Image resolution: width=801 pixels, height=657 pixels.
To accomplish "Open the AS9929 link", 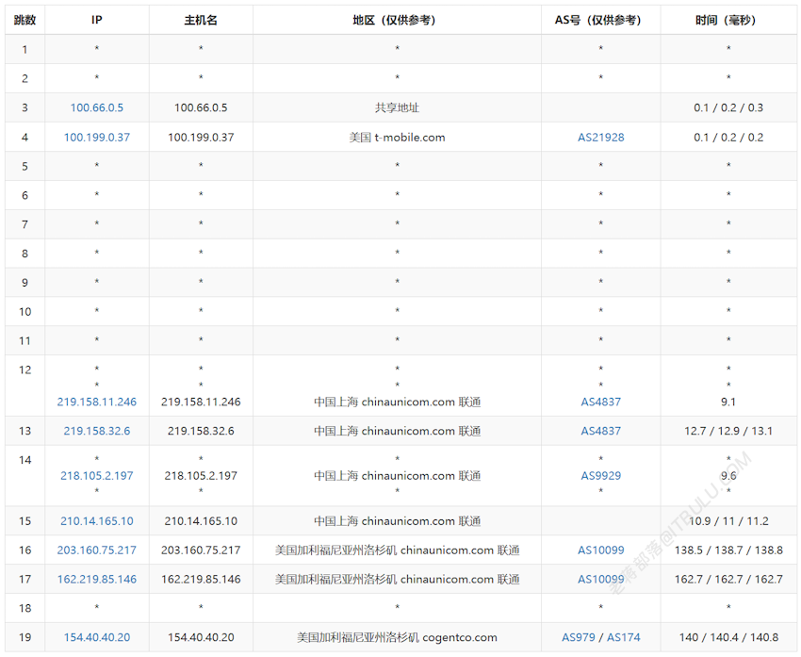I will coord(601,476).
